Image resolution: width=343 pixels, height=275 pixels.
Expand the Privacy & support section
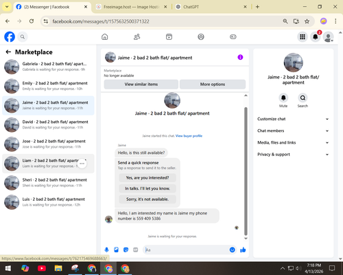tap(293, 155)
